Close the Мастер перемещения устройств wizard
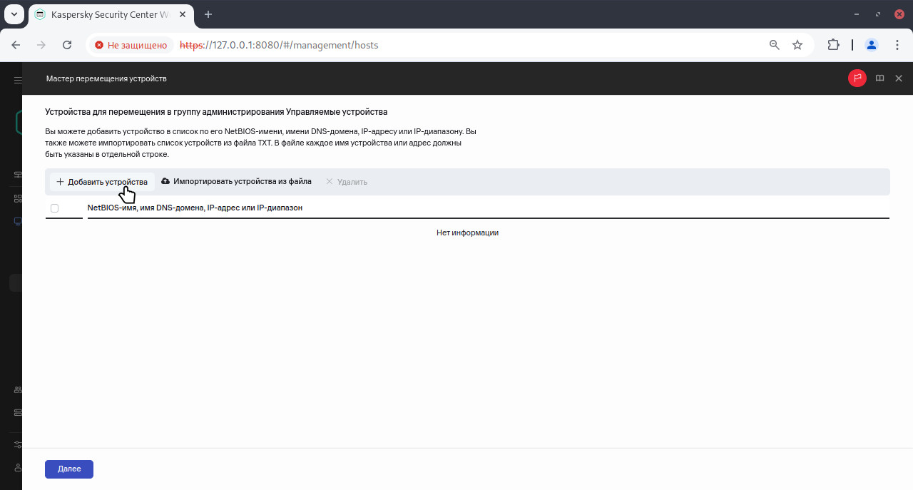 coord(899,78)
